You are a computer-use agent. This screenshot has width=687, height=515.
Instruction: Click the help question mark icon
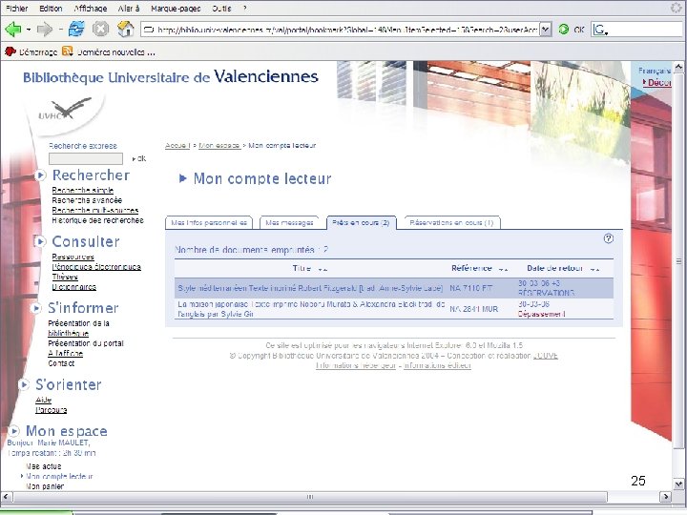[608, 238]
